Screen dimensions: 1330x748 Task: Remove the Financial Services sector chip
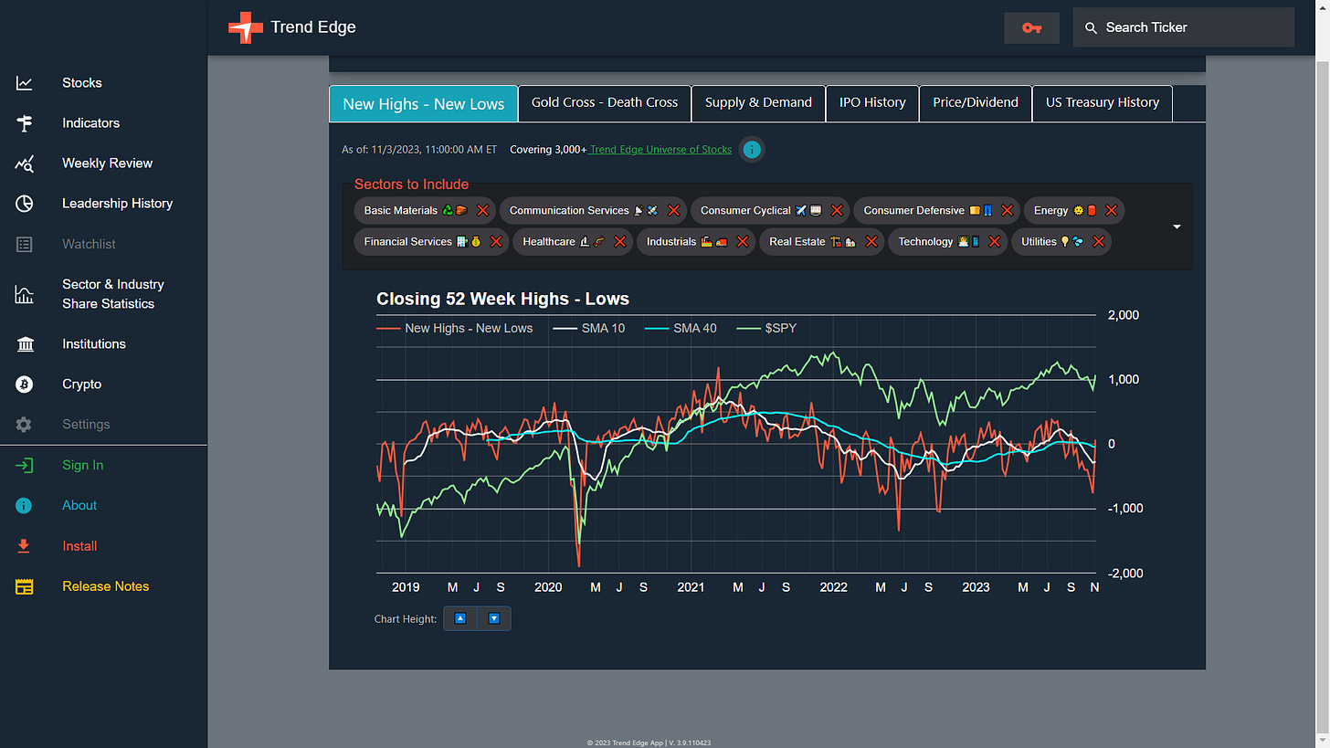tap(495, 241)
